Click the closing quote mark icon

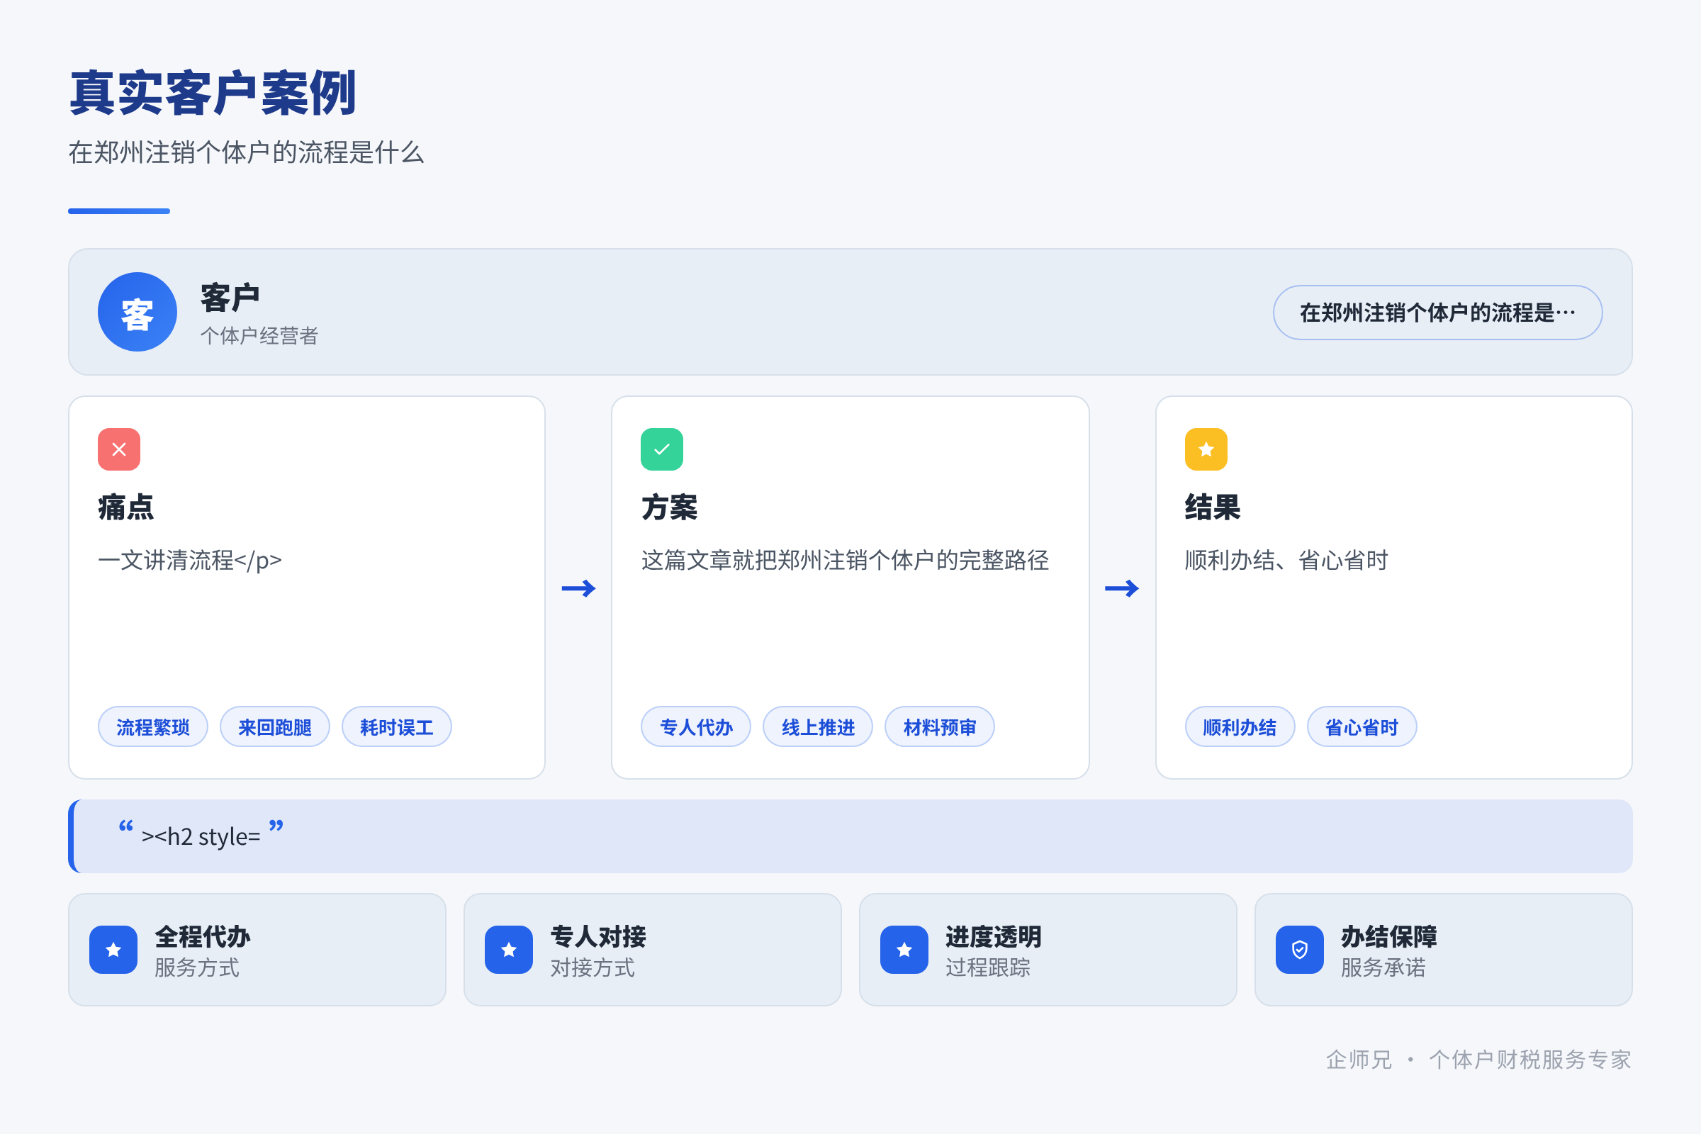(x=276, y=826)
